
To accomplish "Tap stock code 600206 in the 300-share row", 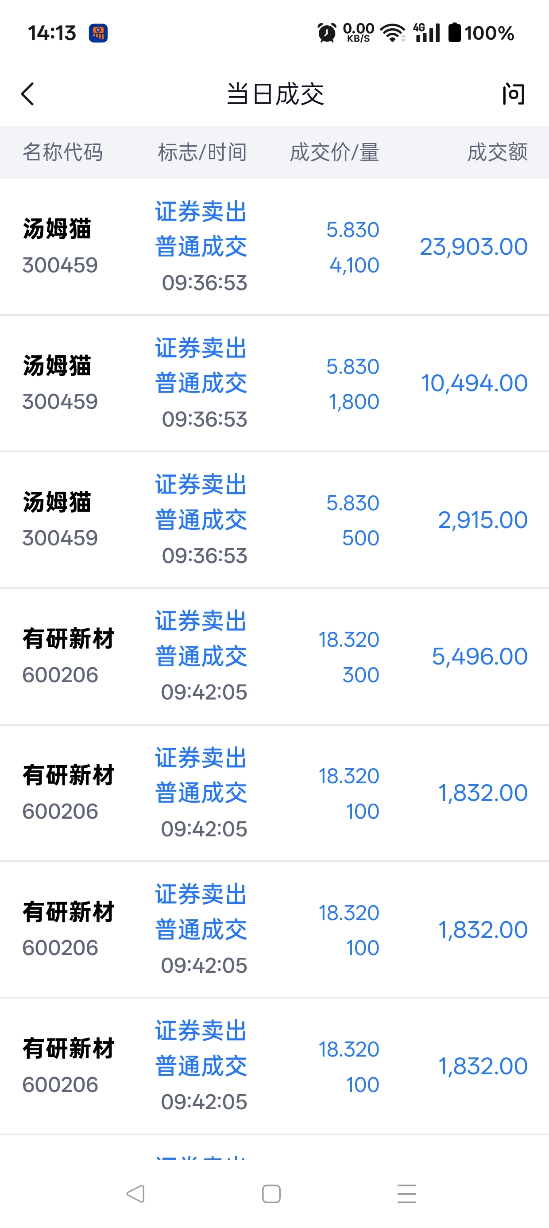I will (x=60, y=675).
